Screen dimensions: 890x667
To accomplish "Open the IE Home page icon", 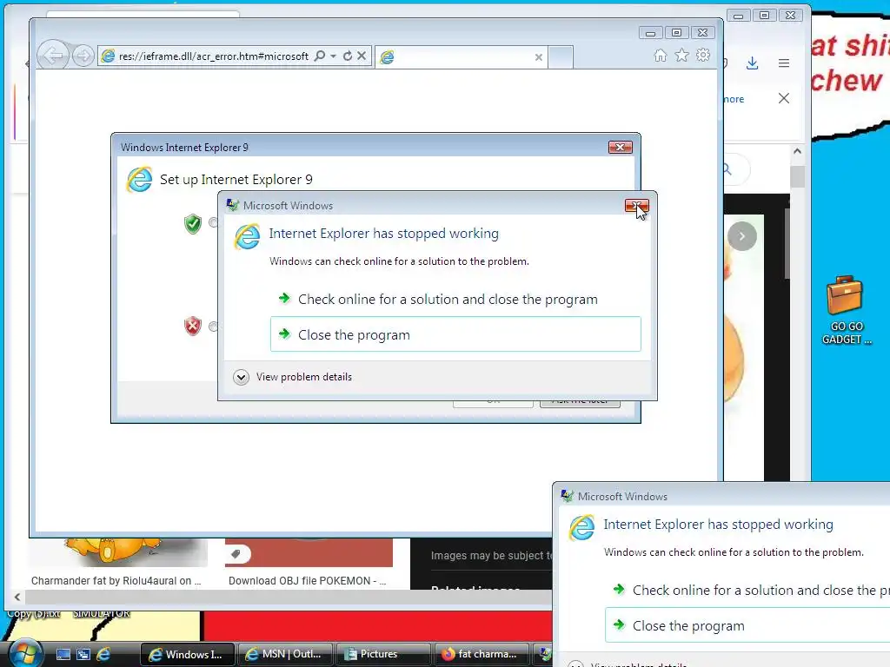I will pos(661,55).
